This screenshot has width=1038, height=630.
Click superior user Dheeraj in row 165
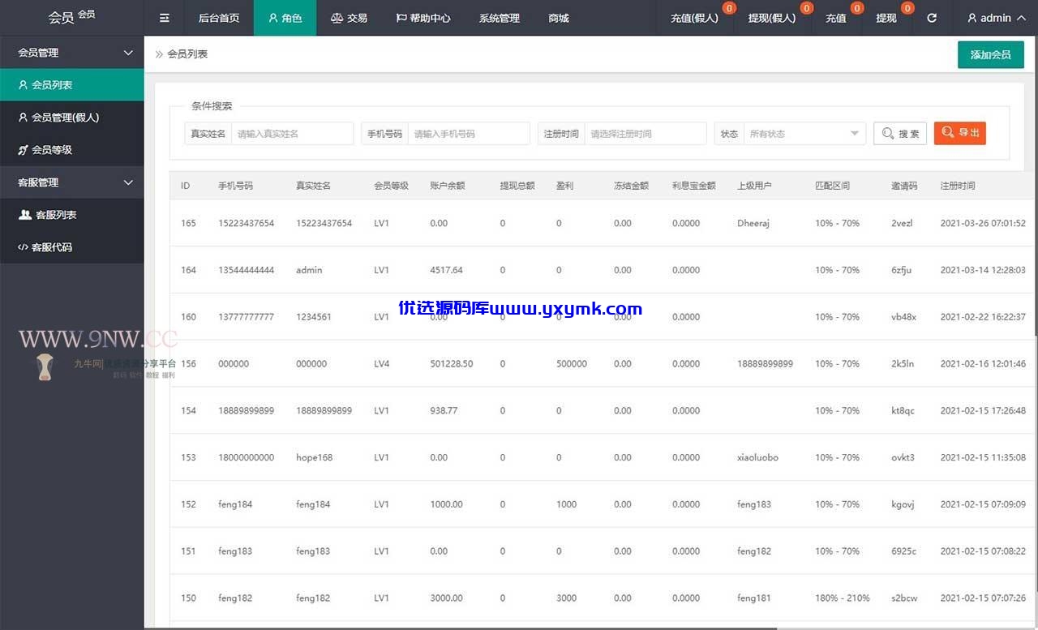(x=753, y=223)
